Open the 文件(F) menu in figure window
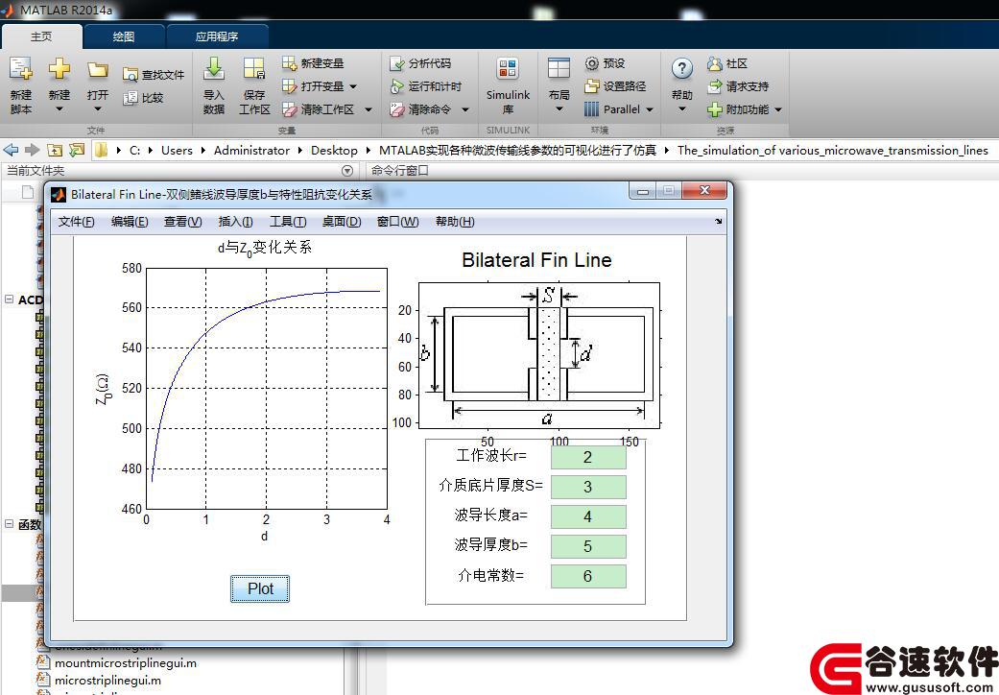The width and height of the screenshot is (999, 695). [77, 222]
